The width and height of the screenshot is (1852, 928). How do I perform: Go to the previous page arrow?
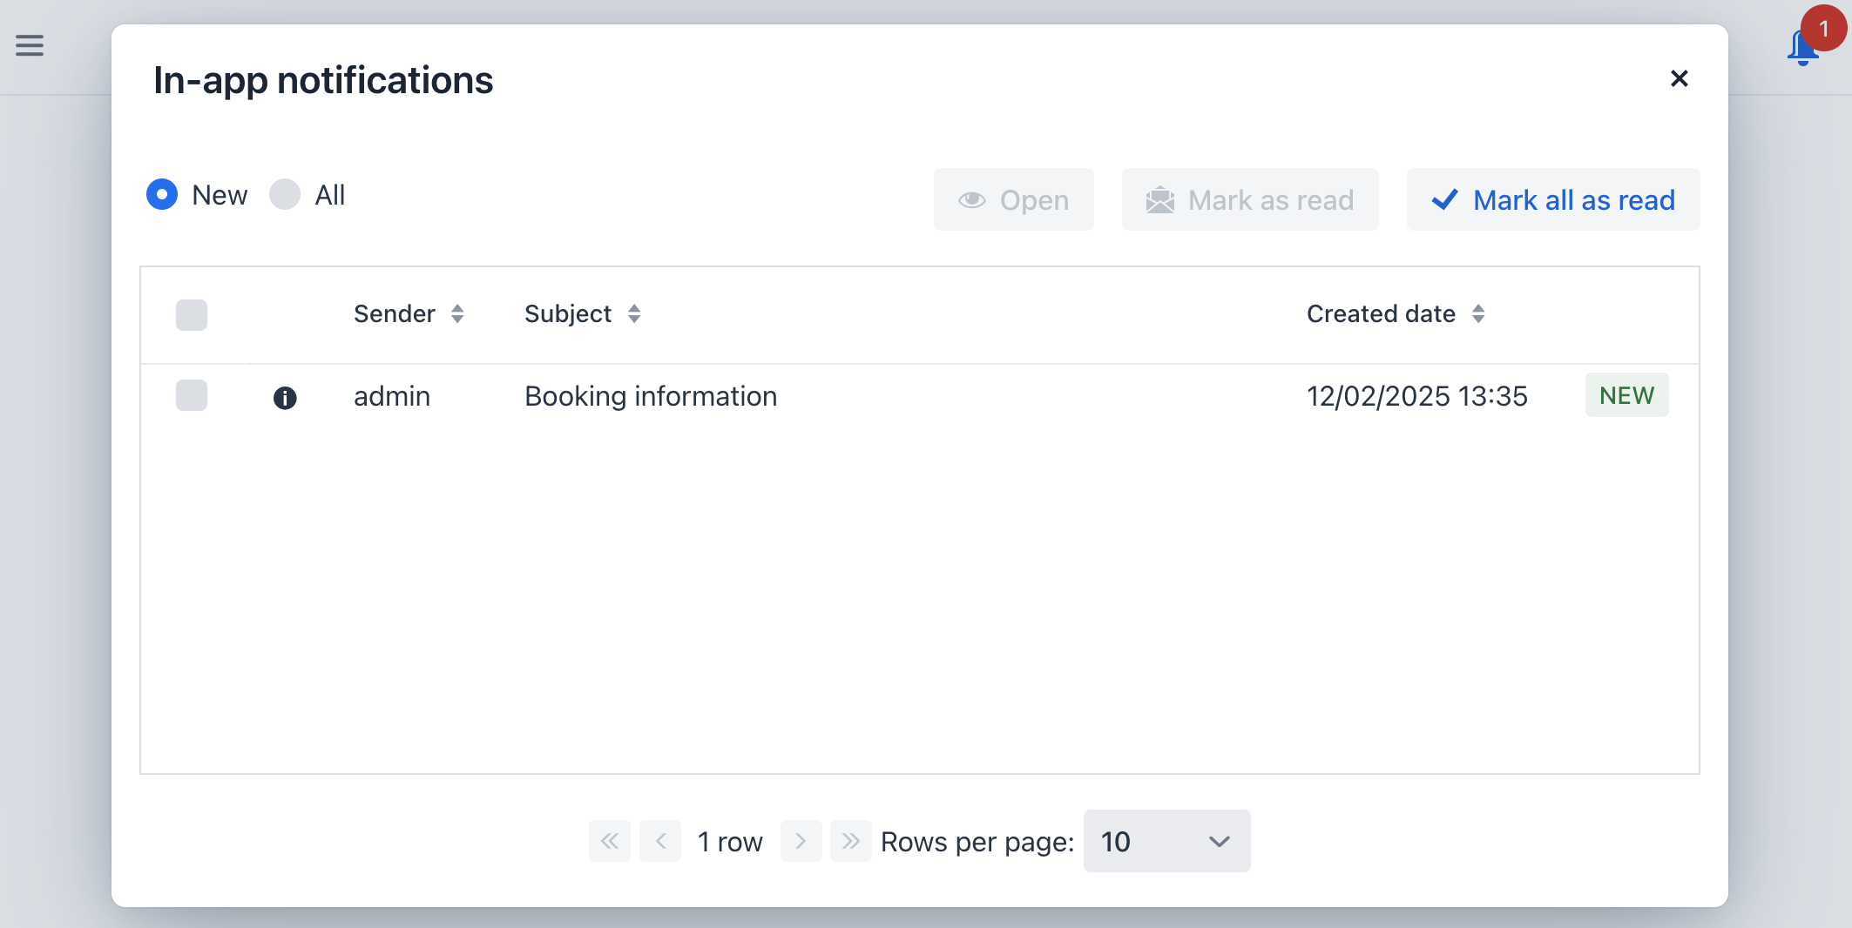pyautogui.click(x=660, y=841)
